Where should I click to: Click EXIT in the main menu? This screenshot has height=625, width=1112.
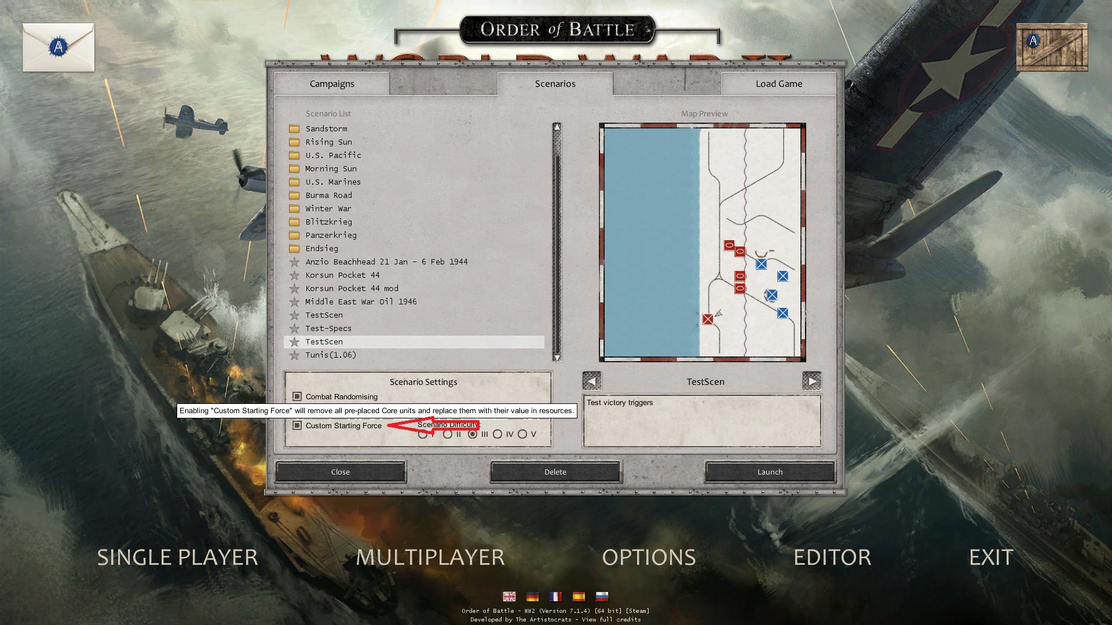(x=991, y=557)
